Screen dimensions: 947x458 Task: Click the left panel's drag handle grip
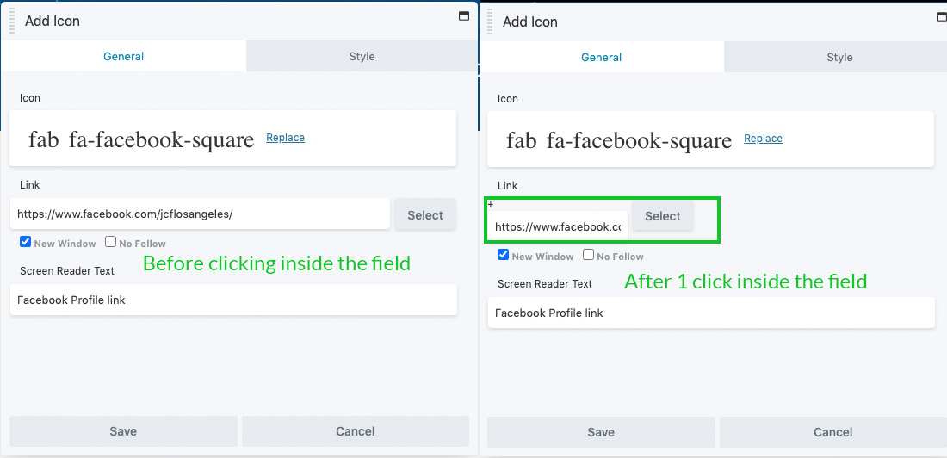pyautogui.click(x=12, y=22)
